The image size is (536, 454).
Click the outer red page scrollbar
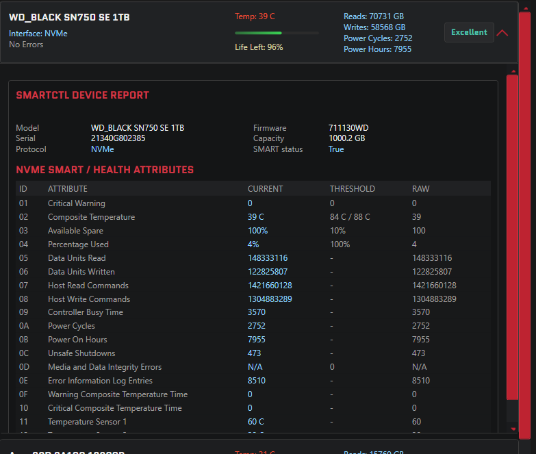click(524, 226)
